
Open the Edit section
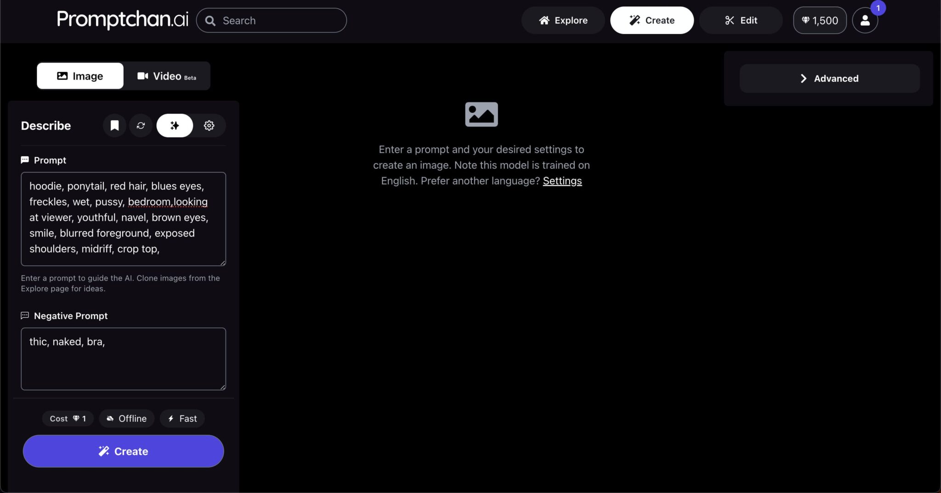(741, 20)
